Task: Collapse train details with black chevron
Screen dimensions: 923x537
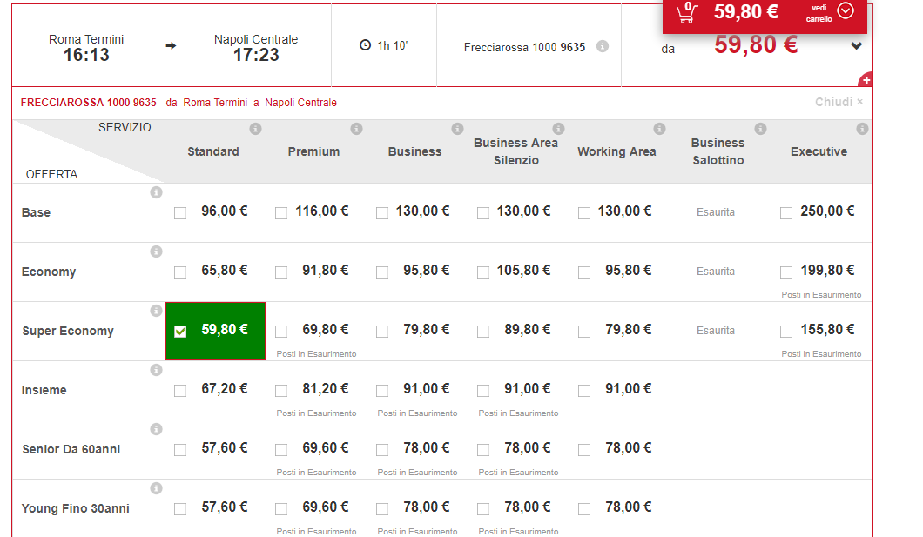Action: tap(856, 46)
